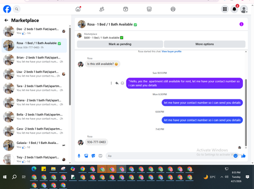Open Windows taskbar search
Screen dimensions: 254x189
click(x=14, y=177)
